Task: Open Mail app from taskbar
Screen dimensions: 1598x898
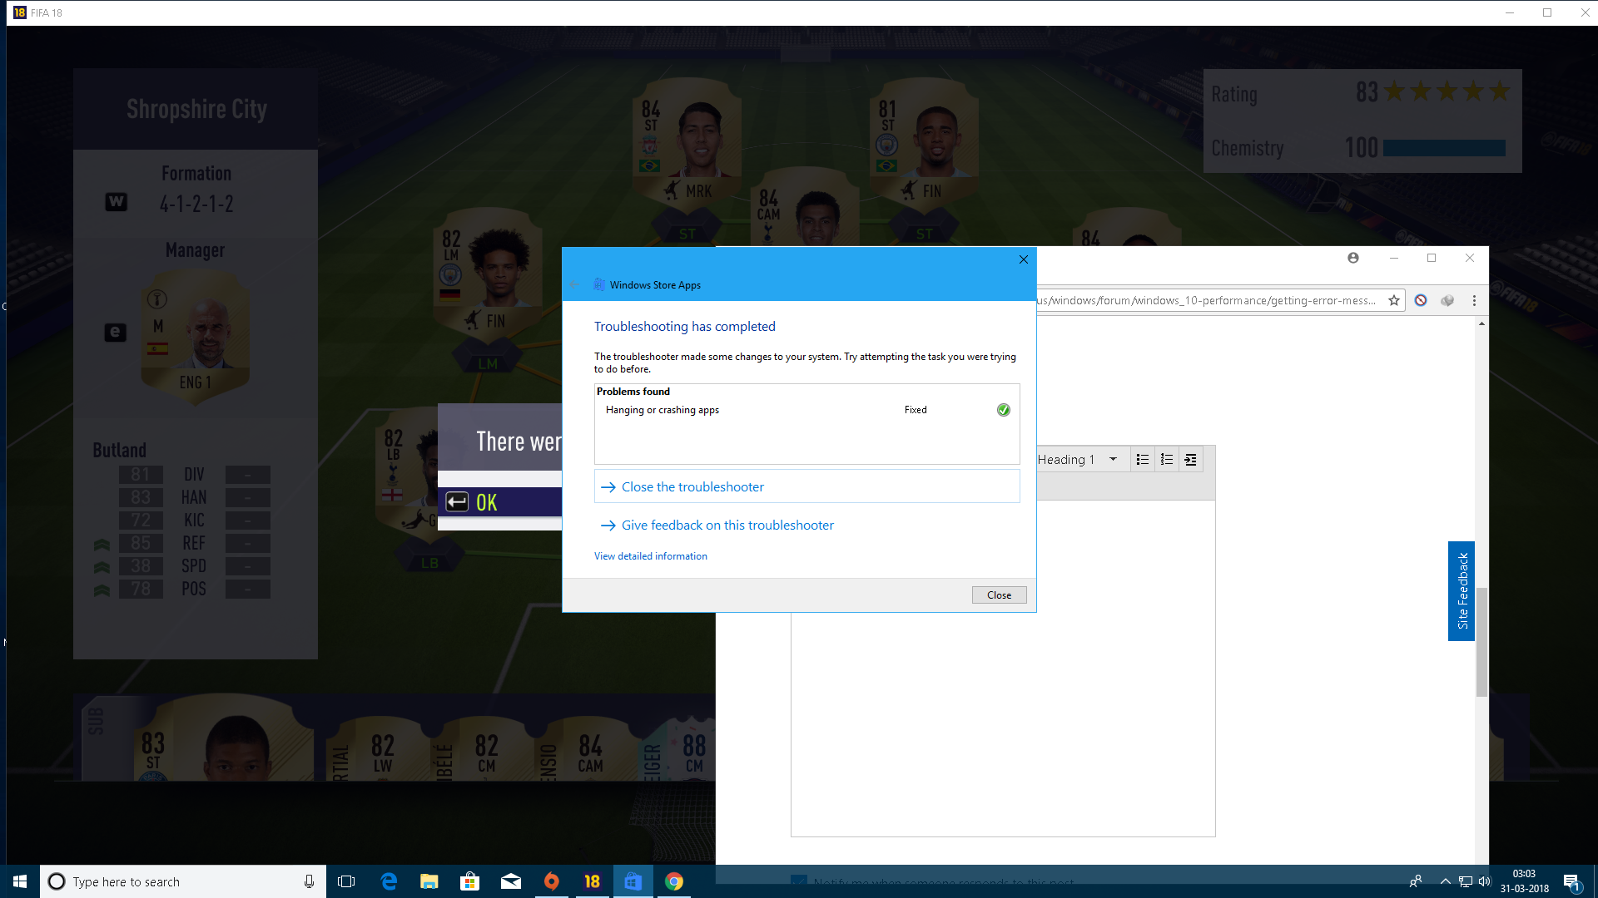Action: click(510, 881)
